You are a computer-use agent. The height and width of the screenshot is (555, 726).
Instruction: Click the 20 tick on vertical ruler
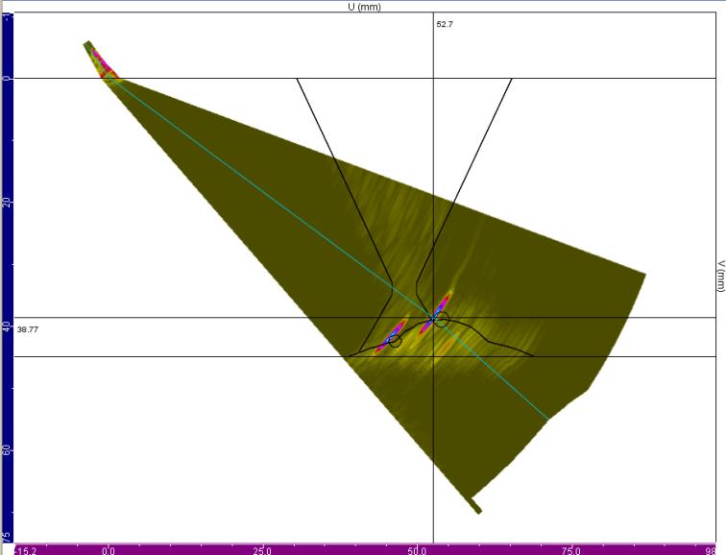point(7,202)
